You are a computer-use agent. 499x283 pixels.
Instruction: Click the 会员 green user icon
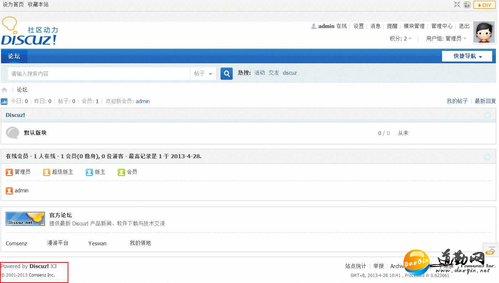pos(121,172)
